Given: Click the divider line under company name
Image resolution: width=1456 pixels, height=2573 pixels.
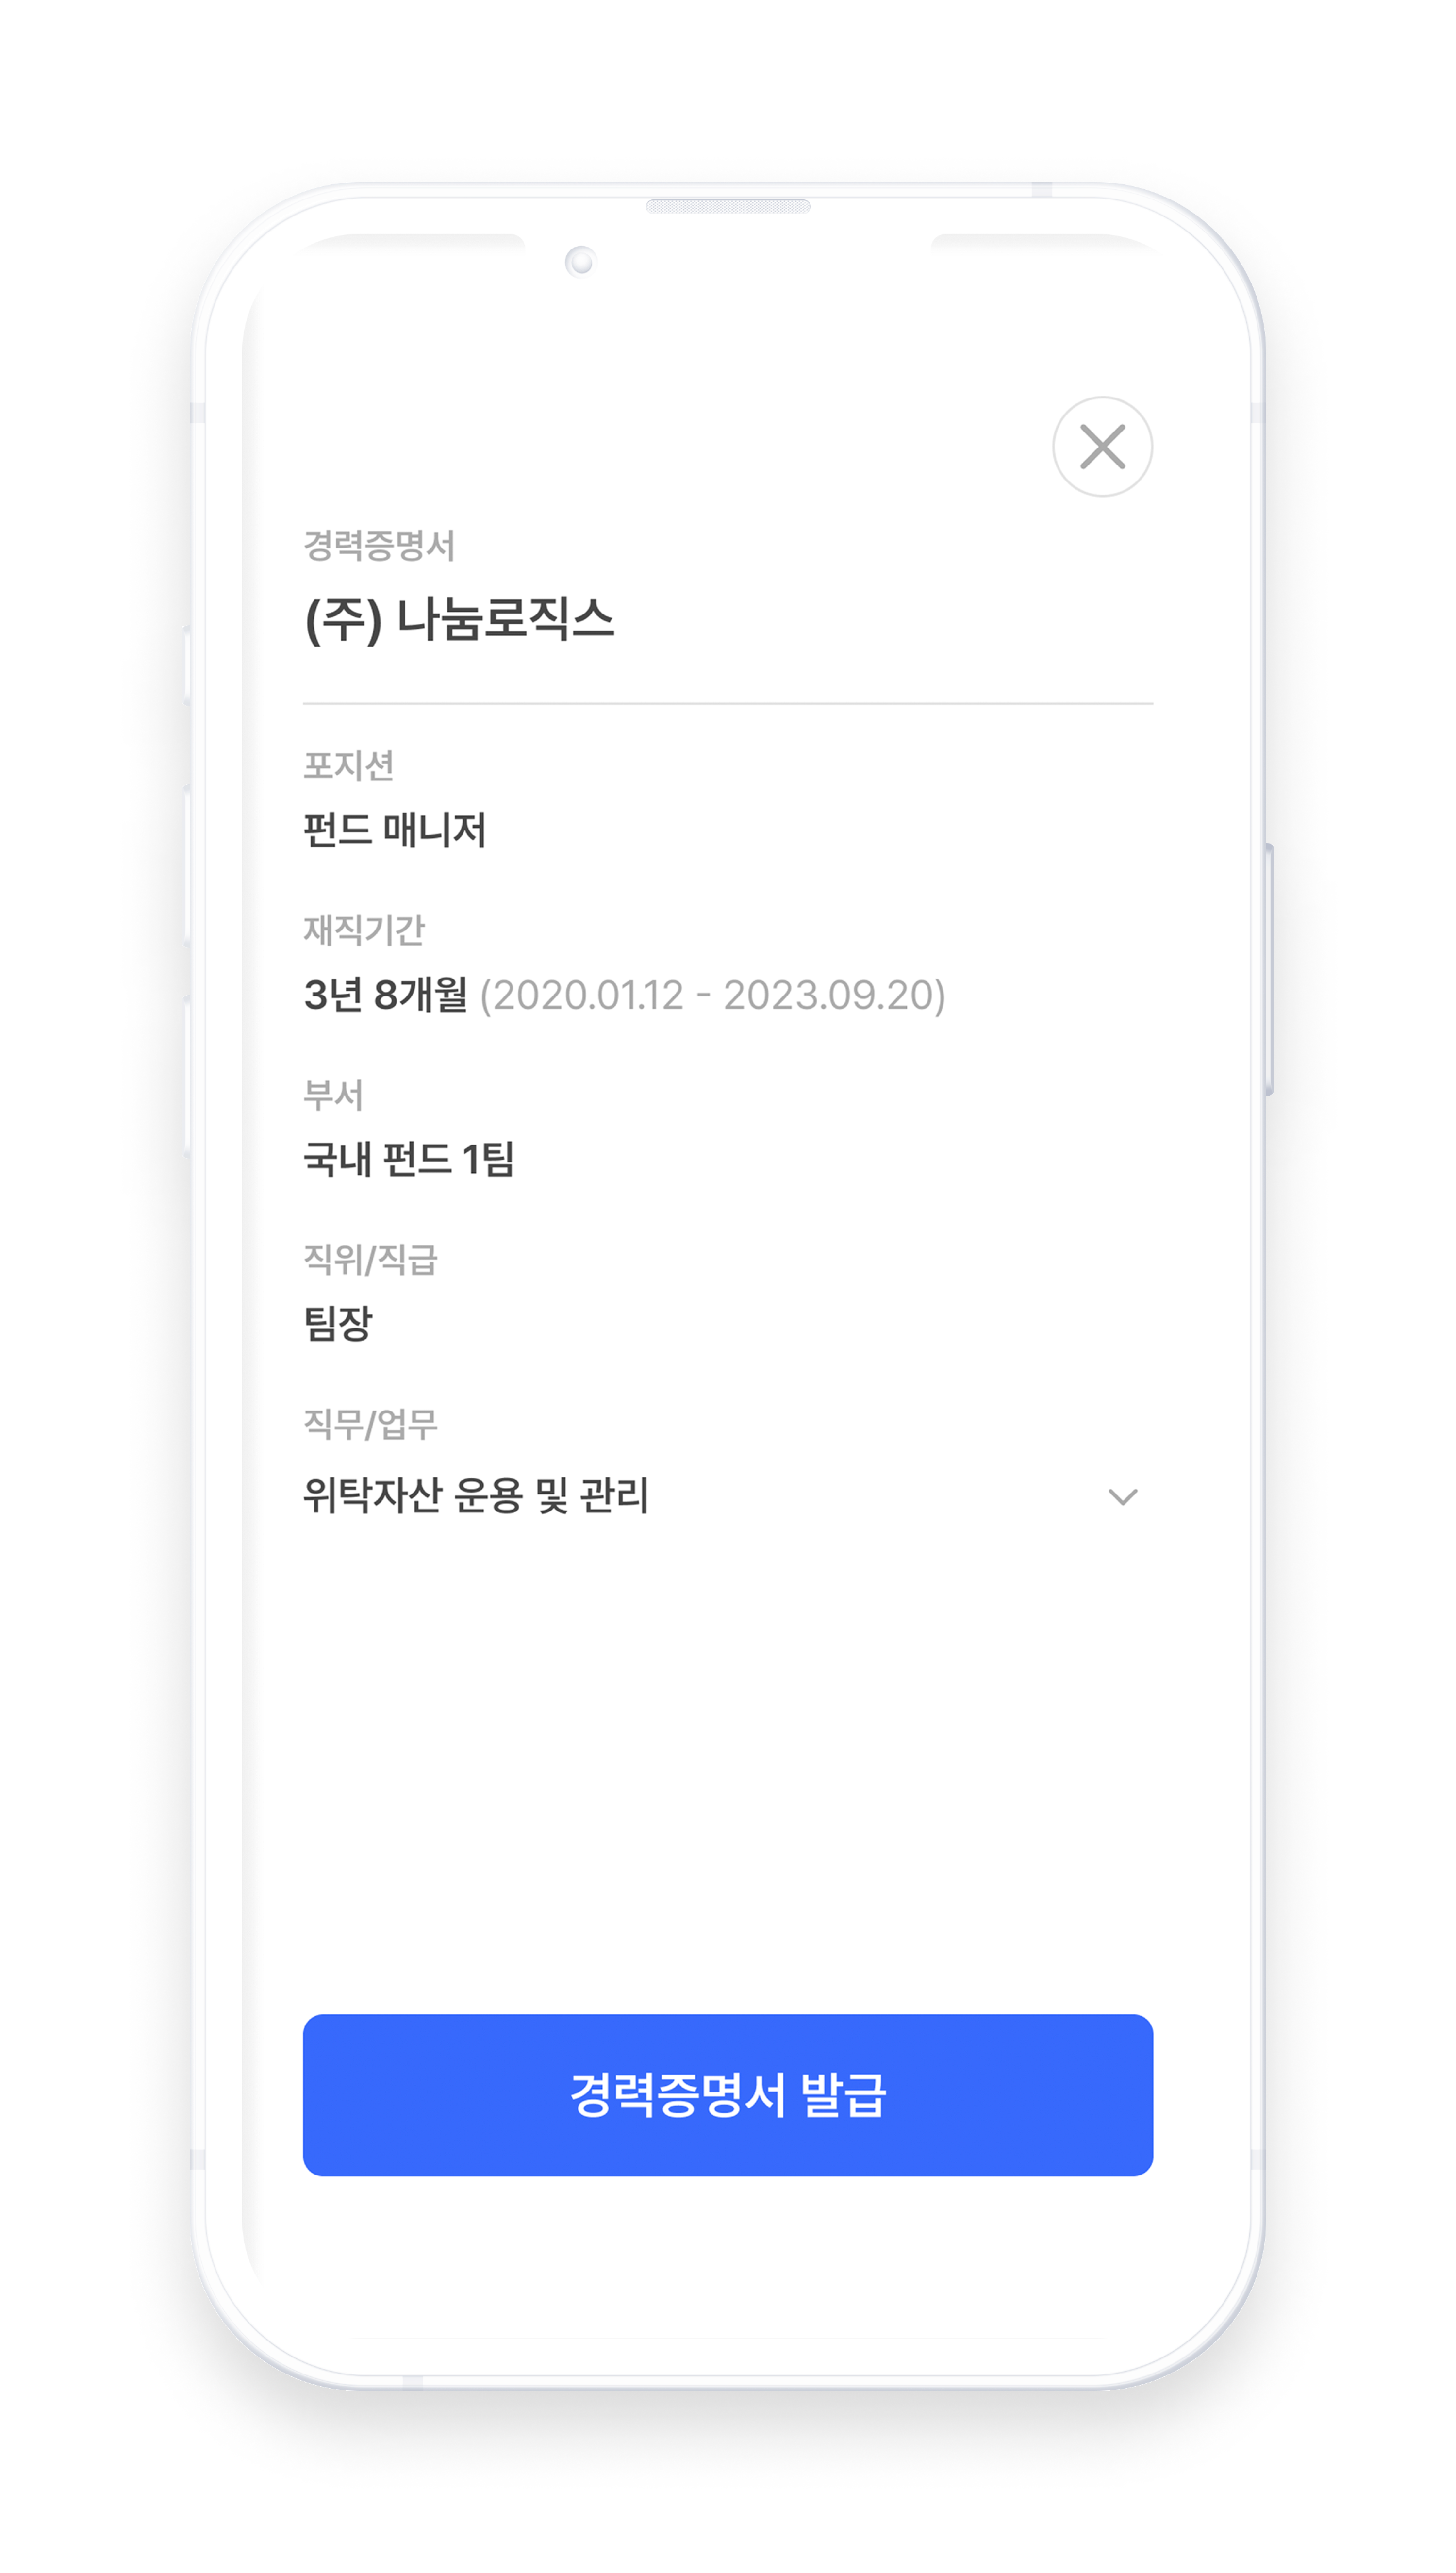Looking at the screenshot, I should tap(728, 703).
